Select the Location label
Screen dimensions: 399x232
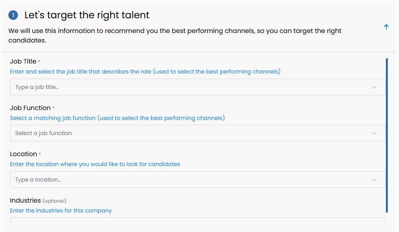[x=23, y=154]
